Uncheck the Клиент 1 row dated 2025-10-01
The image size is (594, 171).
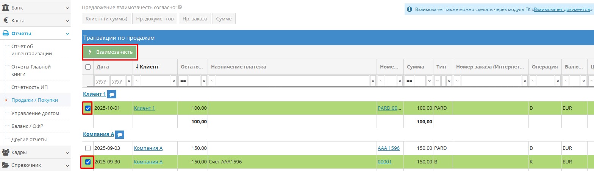88,108
